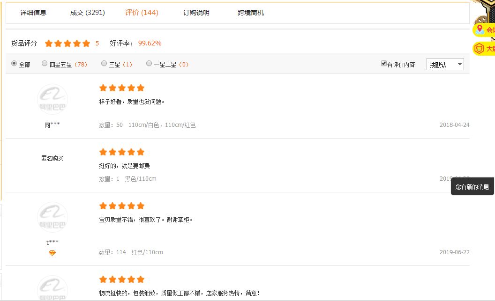This screenshot has width=495, height=301.
Task: Click the avatar of reviewer 同***
Action: (52, 99)
